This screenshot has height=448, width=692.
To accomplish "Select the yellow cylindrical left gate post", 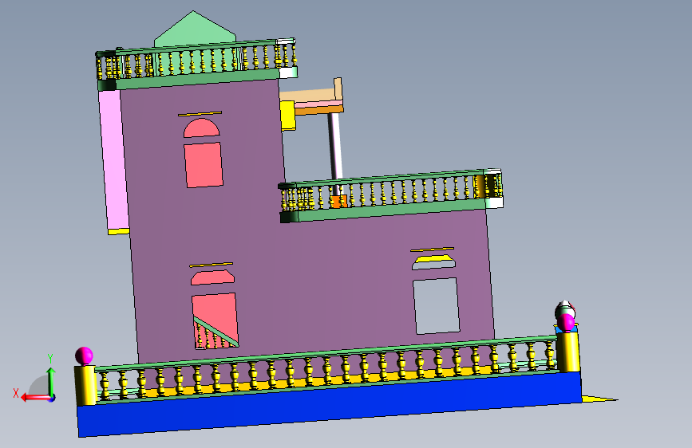I will click(85, 385).
